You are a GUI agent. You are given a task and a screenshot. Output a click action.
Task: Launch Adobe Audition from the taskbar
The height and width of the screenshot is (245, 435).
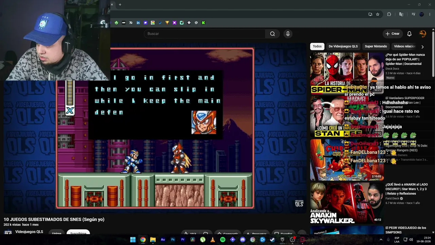point(163,240)
